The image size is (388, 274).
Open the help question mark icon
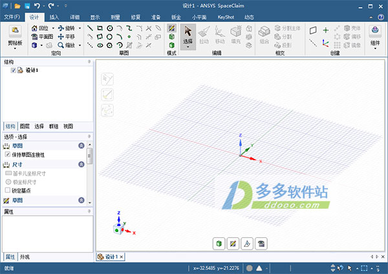381,17
